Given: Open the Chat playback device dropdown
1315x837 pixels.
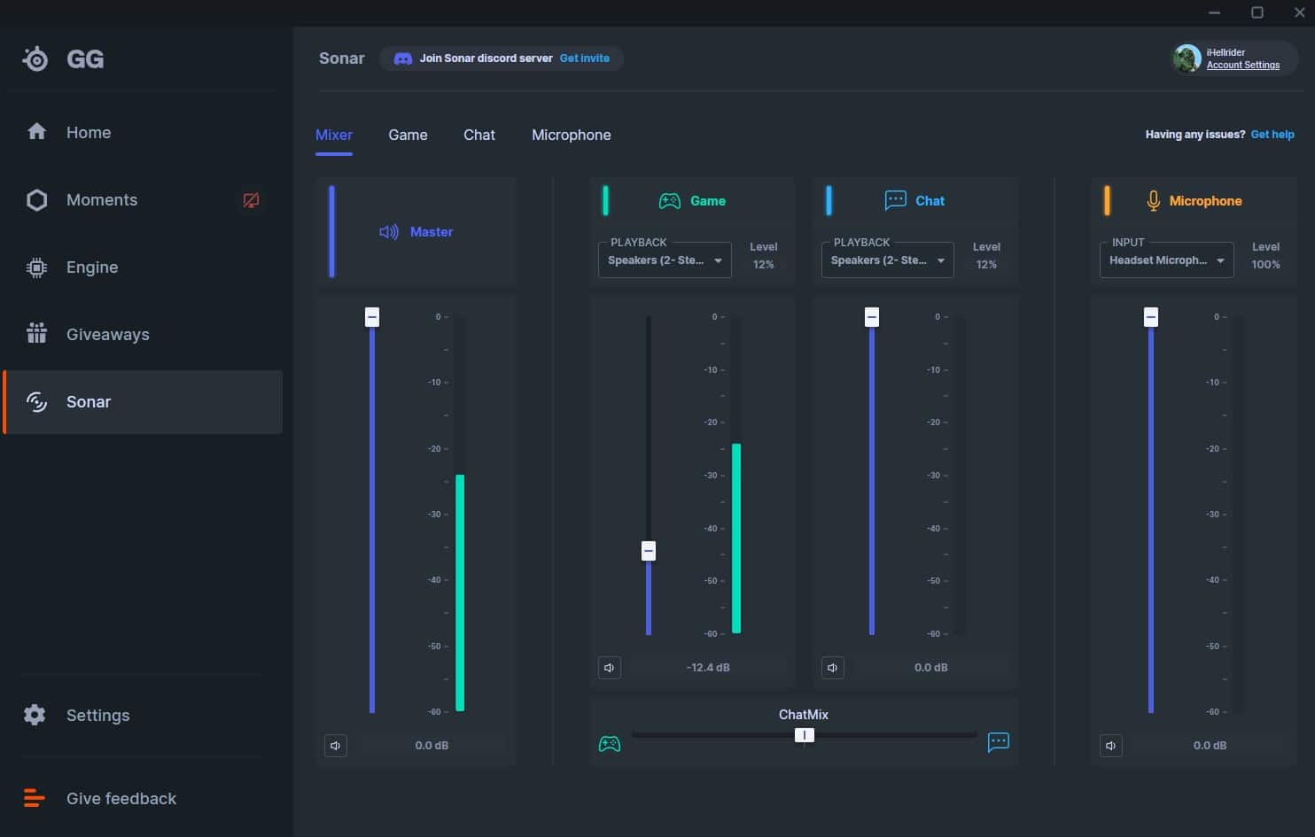Looking at the screenshot, I should (x=888, y=260).
